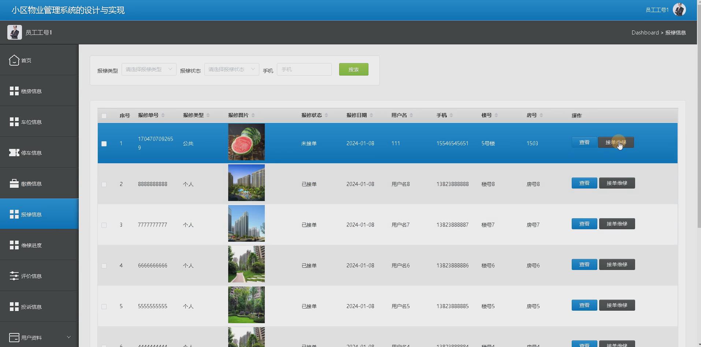This screenshot has height=347, width=701.
Task: Click the home icon next to 首页
Action: 14,60
